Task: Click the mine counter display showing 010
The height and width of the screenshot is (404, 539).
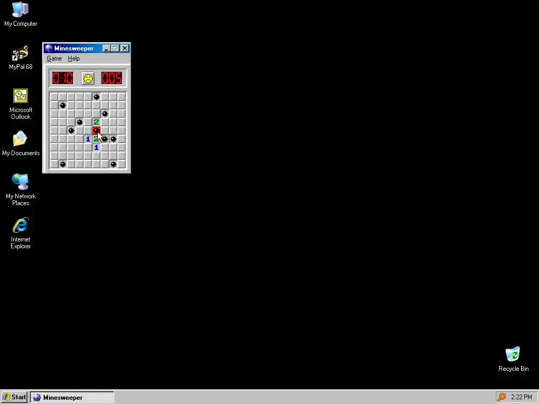Action: pos(63,78)
